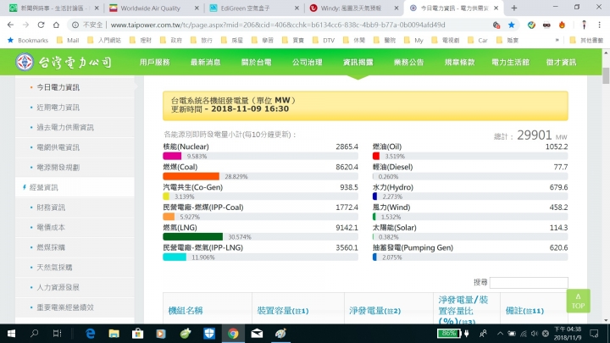
Task: Switch to Windy weather tab
Action: click(350, 8)
